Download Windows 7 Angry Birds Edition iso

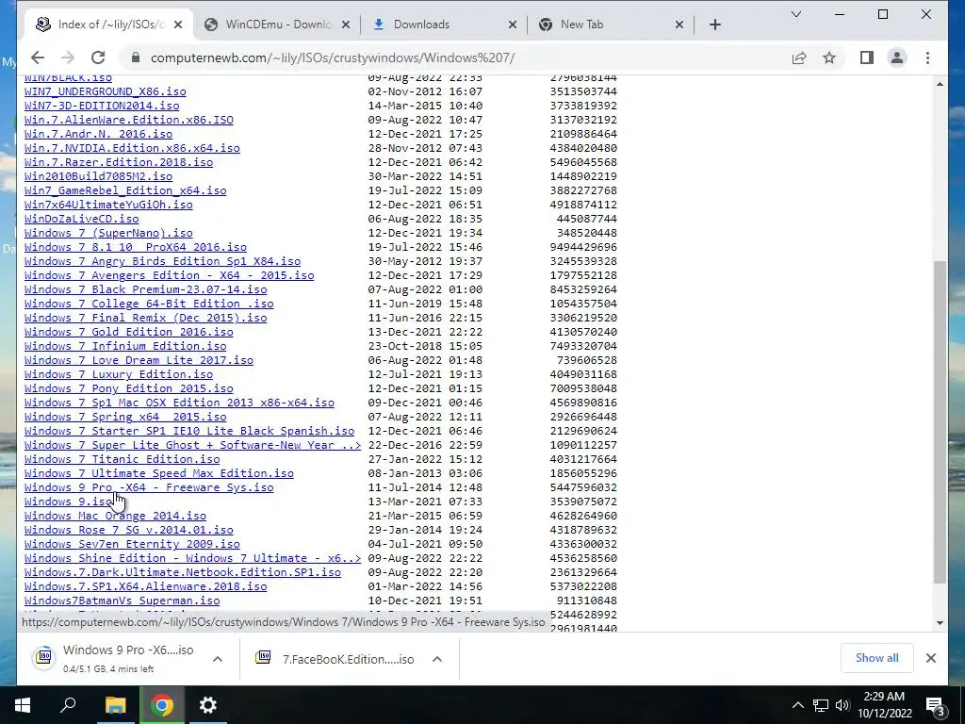[x=162, y=262]
